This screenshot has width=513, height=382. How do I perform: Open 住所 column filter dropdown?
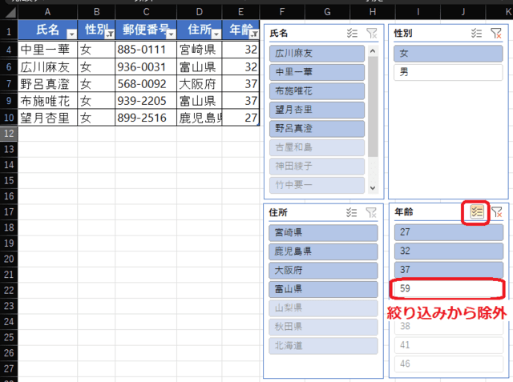point(215,34)
